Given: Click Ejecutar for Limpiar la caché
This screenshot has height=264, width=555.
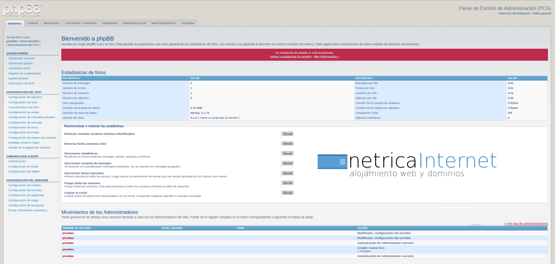Looking at the screenshot, I should coord(287,193).
